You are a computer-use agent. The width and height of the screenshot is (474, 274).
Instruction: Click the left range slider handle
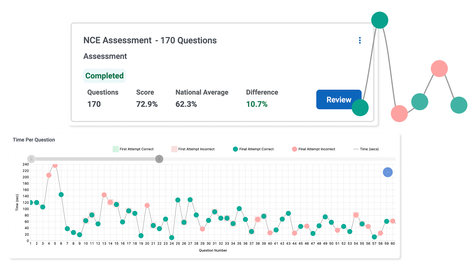31,159
